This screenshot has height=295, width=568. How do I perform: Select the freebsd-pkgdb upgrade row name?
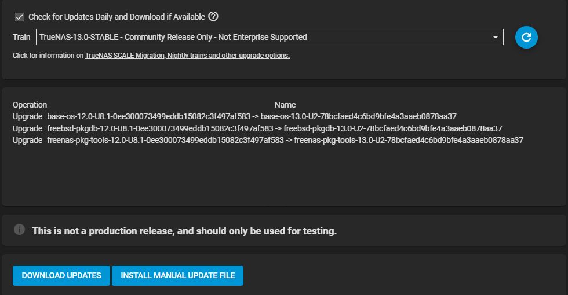coord(275,128)
